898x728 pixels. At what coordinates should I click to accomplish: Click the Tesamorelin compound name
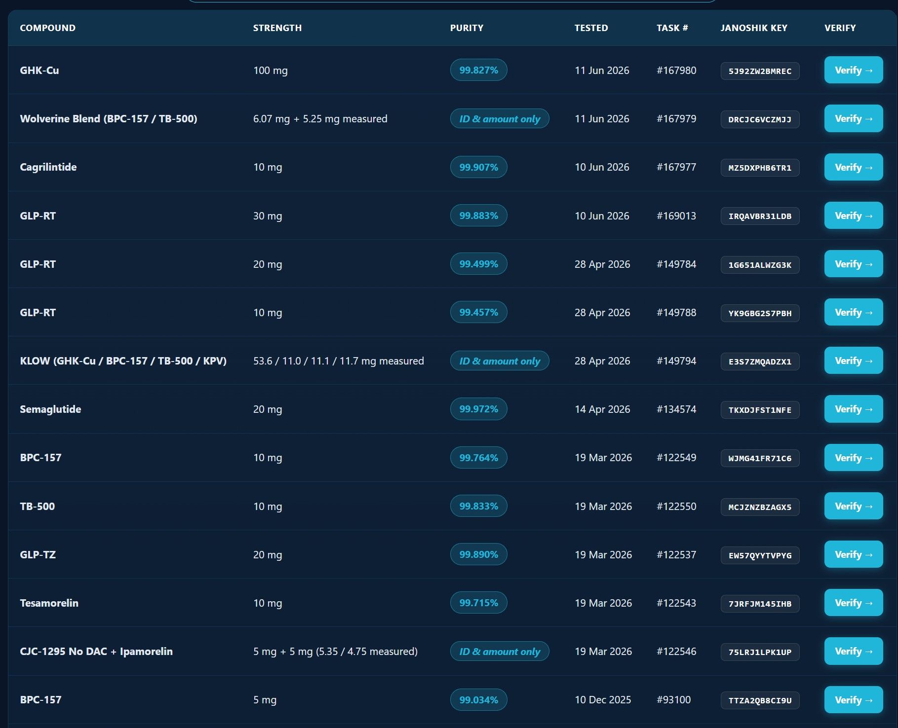tap(49, 603)
